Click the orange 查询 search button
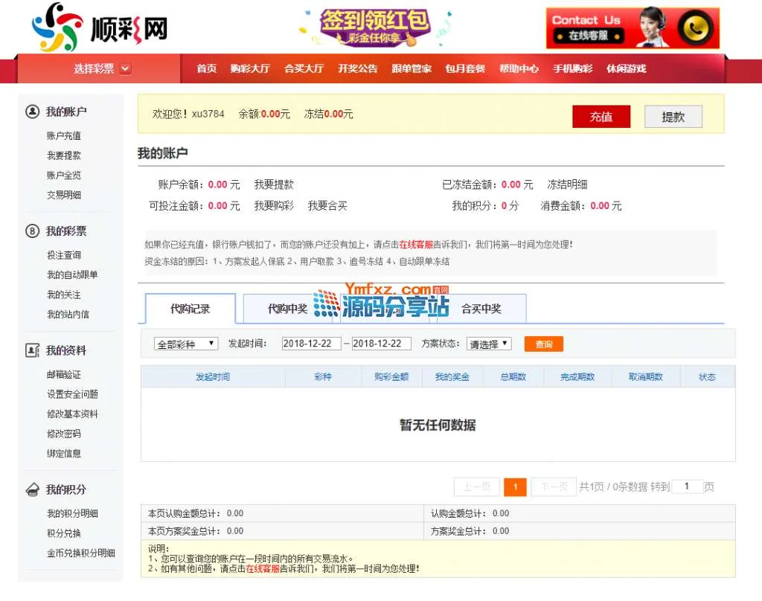Image resolution: width=762 pixels, height=601 pixels. pos(543,344)
